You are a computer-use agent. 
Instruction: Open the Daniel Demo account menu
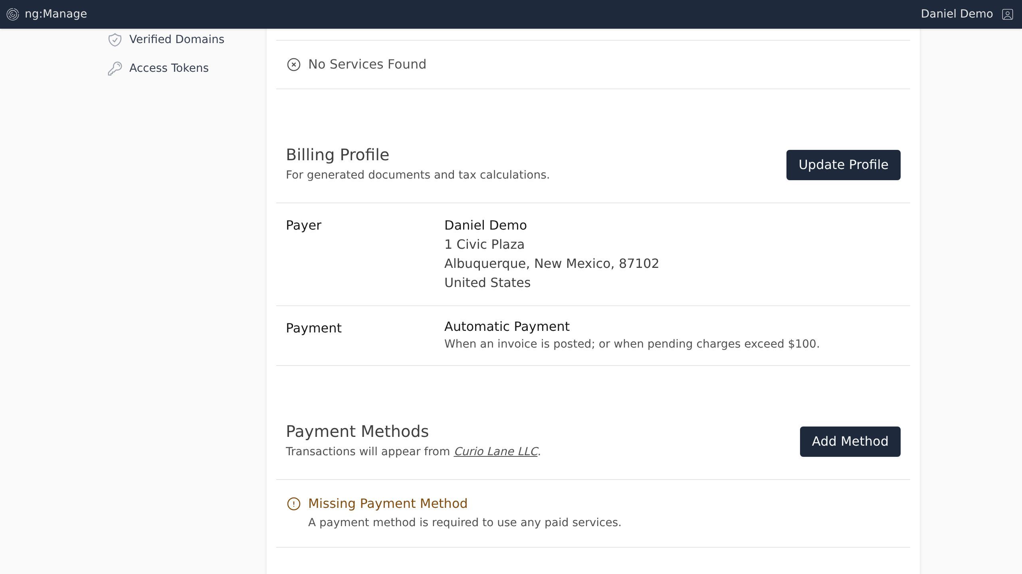957,14
